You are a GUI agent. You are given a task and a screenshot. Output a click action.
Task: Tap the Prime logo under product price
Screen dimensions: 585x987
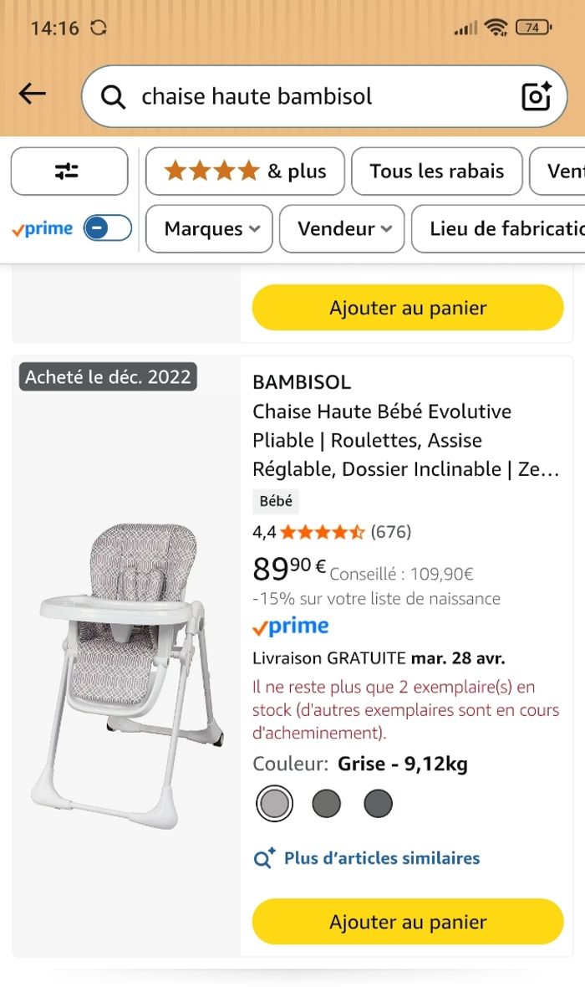click(x=290, y=626)
